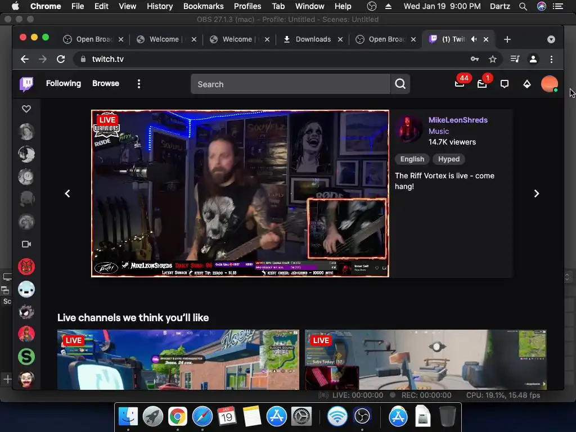
Task: Open the Bookmarks menu
Action: (204, 6)
